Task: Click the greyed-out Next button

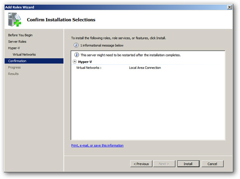Action: point(164,164)
